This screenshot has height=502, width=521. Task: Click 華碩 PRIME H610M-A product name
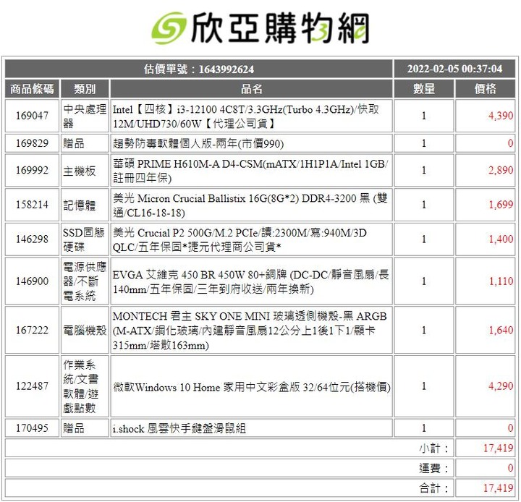pos(252,170)
